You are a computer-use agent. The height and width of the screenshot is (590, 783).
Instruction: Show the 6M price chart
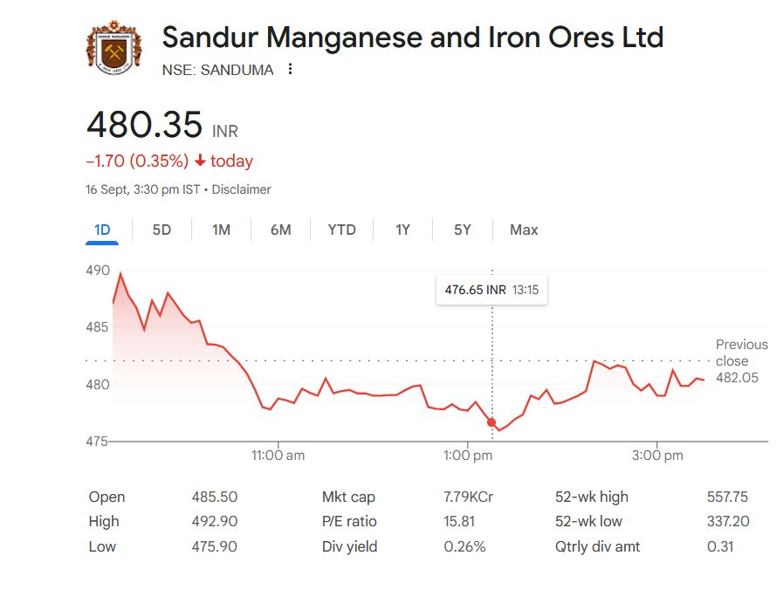click(x=280, y=230)
